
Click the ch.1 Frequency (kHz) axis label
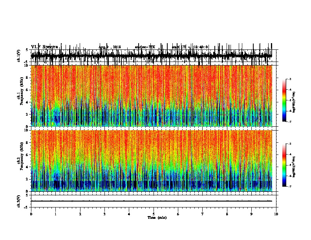tap(20, 91)
